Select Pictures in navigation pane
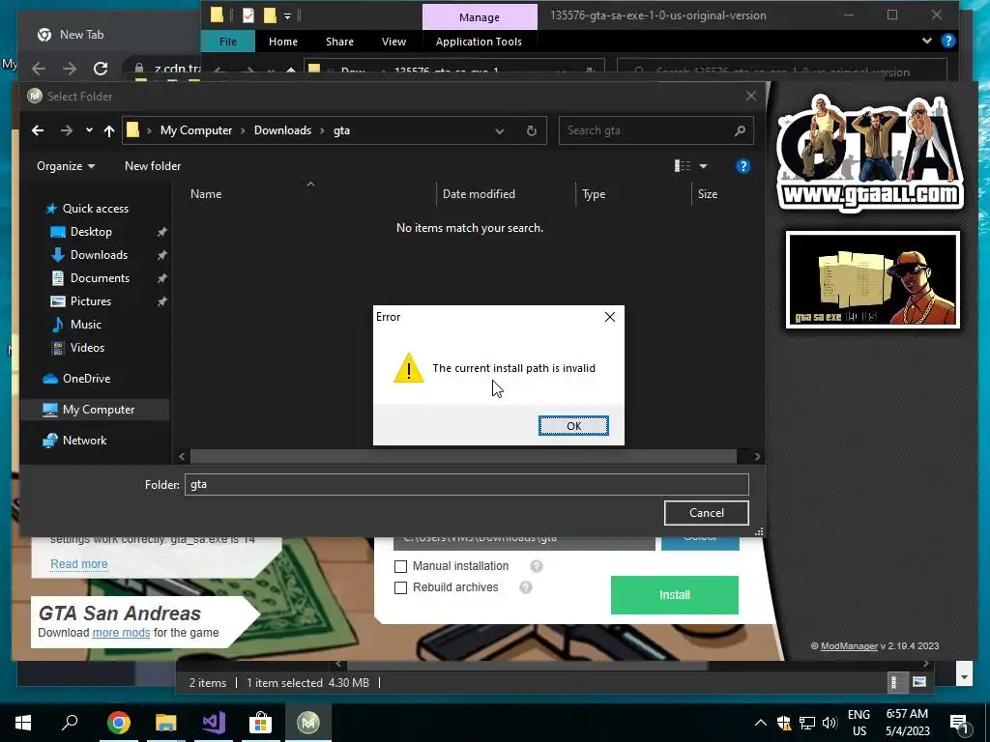The image size is (990, 742). (90, 301)
